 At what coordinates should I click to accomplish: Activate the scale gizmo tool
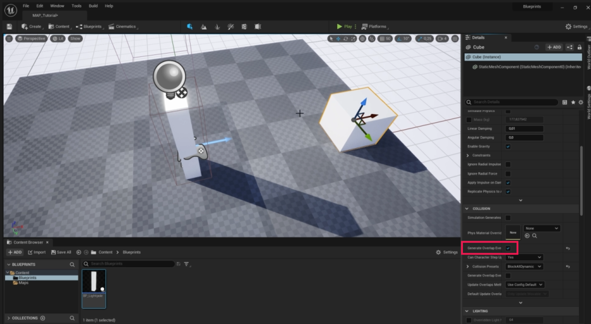353,38
